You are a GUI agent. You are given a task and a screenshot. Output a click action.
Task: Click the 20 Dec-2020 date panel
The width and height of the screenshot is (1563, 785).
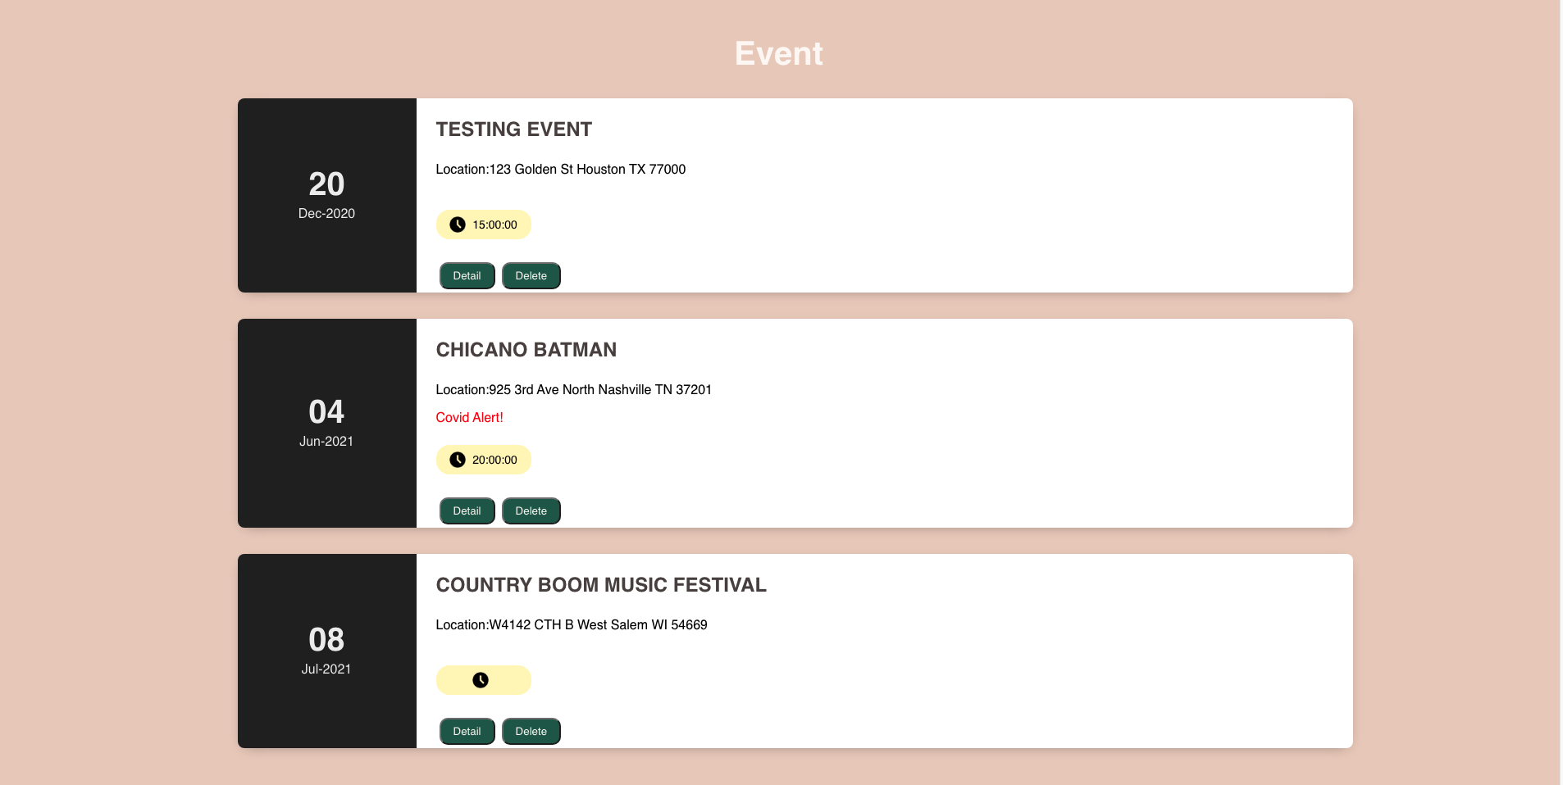pos(327,195)
